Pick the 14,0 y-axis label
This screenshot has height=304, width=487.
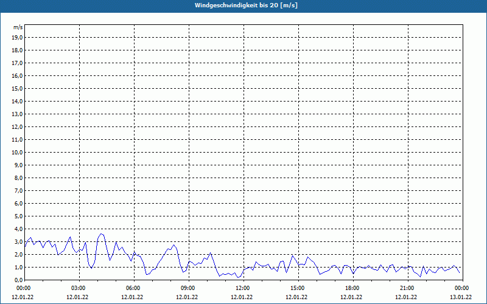[x=18, y=101]
